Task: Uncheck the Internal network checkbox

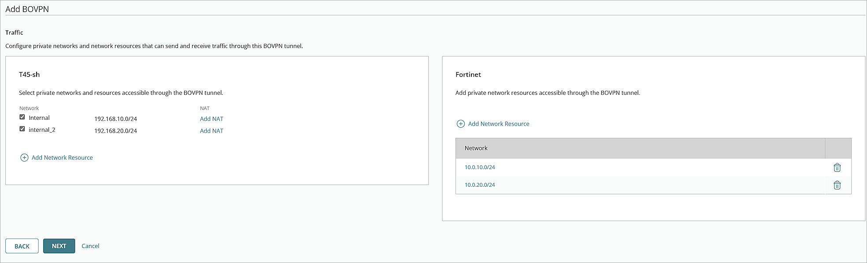Action: point(22,117)
